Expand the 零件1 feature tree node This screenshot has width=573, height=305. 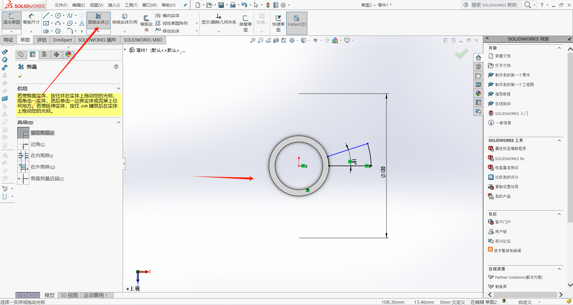pos(125,50)
